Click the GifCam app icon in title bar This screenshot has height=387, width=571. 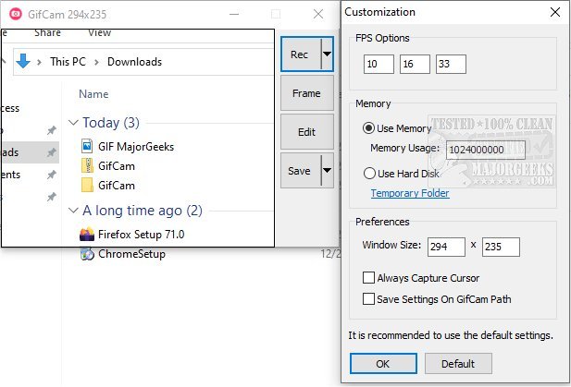tap(13, 14)
